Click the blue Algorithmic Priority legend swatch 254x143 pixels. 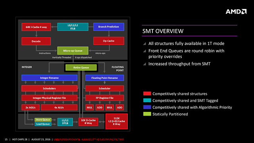[147, 107]
